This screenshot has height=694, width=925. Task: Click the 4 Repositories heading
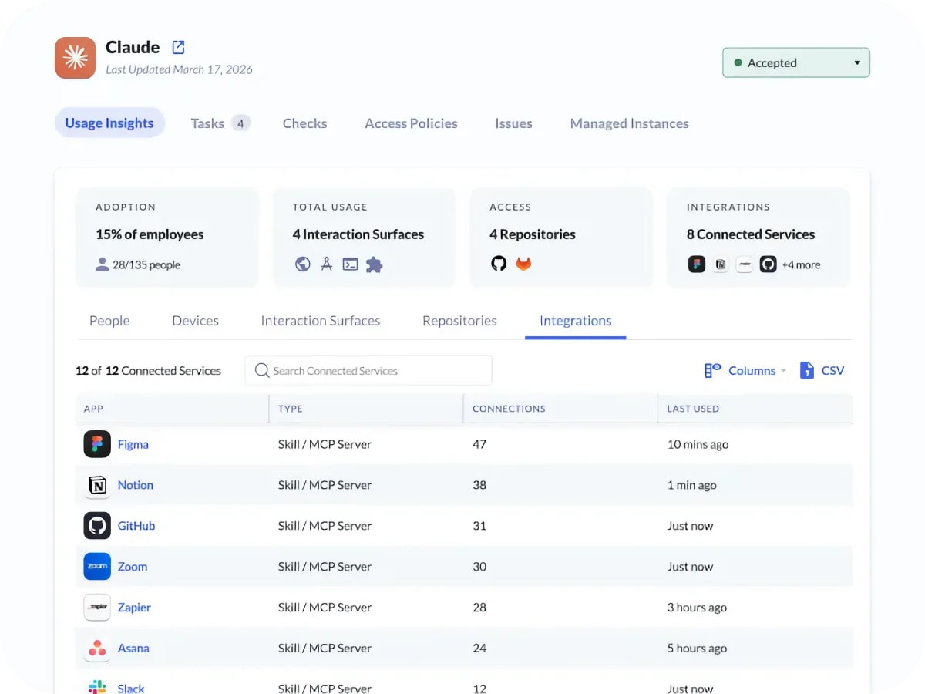(x=533, y=234)
